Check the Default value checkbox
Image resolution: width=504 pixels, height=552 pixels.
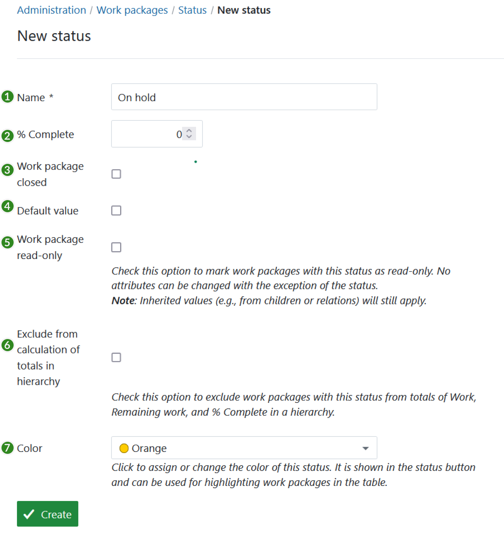coord(116,211)
